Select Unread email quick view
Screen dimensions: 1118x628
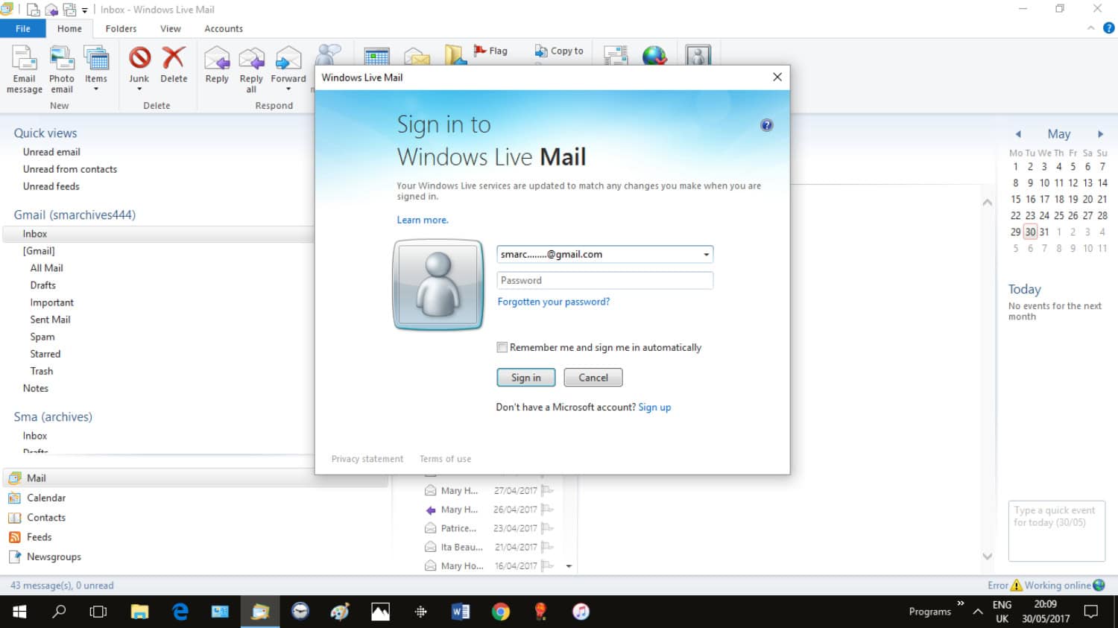point(51,152)
